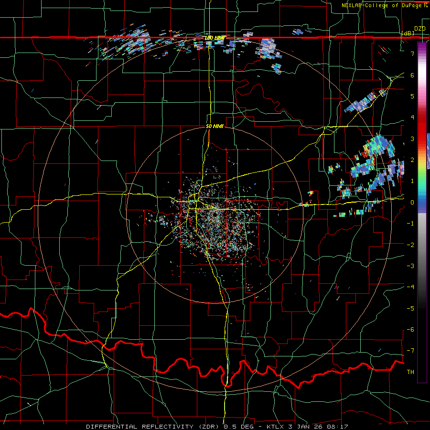This screenshot has width=430, height=430.
Task: Click the DZD label above the color scale
Action: 419,29
